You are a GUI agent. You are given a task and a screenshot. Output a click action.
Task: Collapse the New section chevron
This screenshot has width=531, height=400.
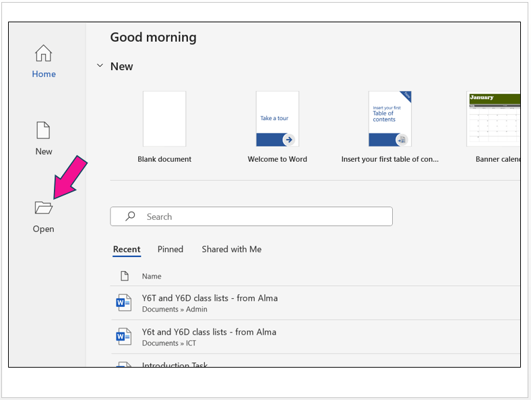100,66
